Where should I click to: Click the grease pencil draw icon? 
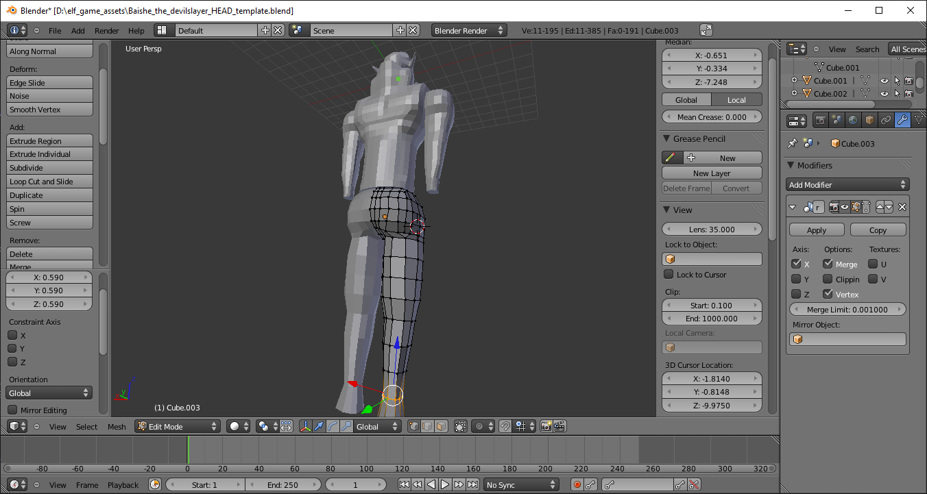pos(671,158)
